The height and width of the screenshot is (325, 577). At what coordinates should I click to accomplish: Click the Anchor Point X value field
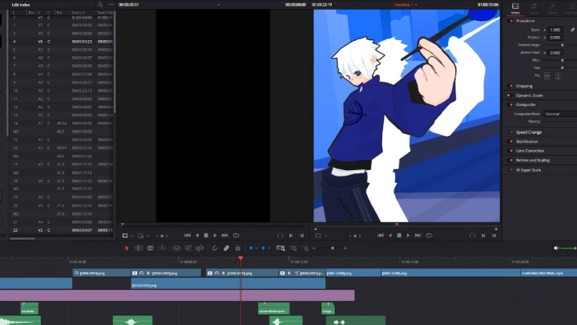[x=555, y=53]
